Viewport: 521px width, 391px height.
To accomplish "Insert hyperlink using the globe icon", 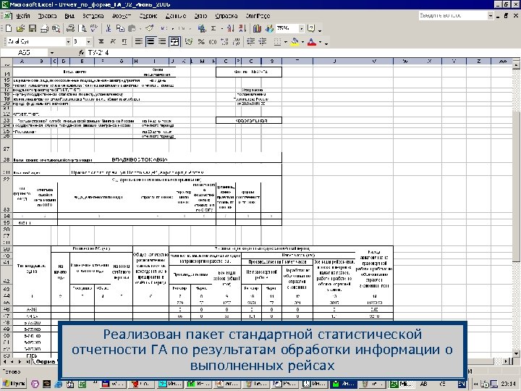I will coord(201,28).
